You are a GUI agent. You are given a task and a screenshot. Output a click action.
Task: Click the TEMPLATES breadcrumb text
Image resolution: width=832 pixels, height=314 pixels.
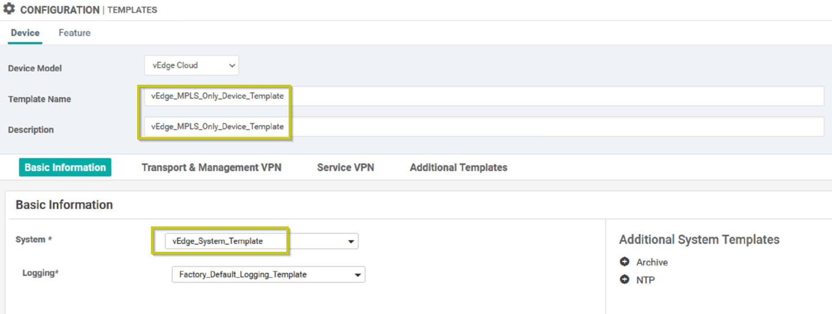click(x=132, y=10)
